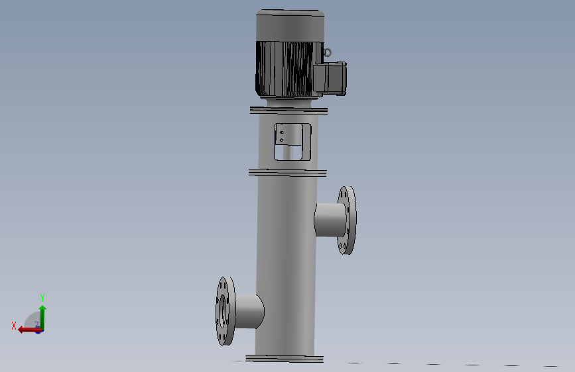Select the pump base plate flange
Screen dimensions: 575x372
(285, 359)
